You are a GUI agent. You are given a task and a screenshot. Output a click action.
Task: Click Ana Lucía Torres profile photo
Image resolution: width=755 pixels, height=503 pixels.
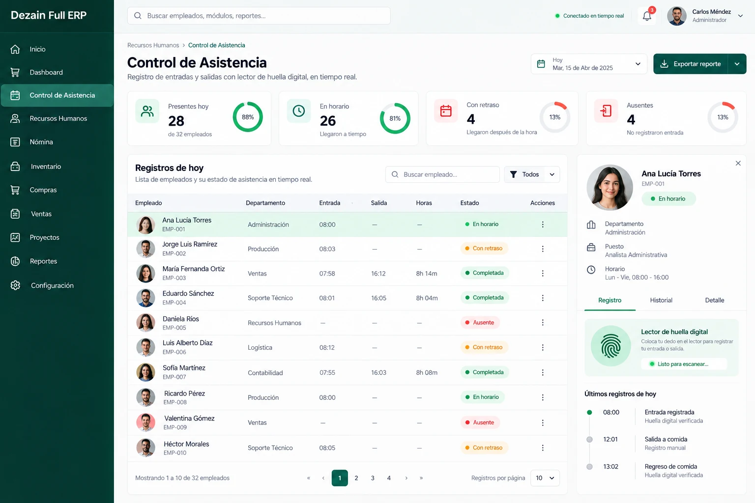pyautogui.click(x=610, y=188)
